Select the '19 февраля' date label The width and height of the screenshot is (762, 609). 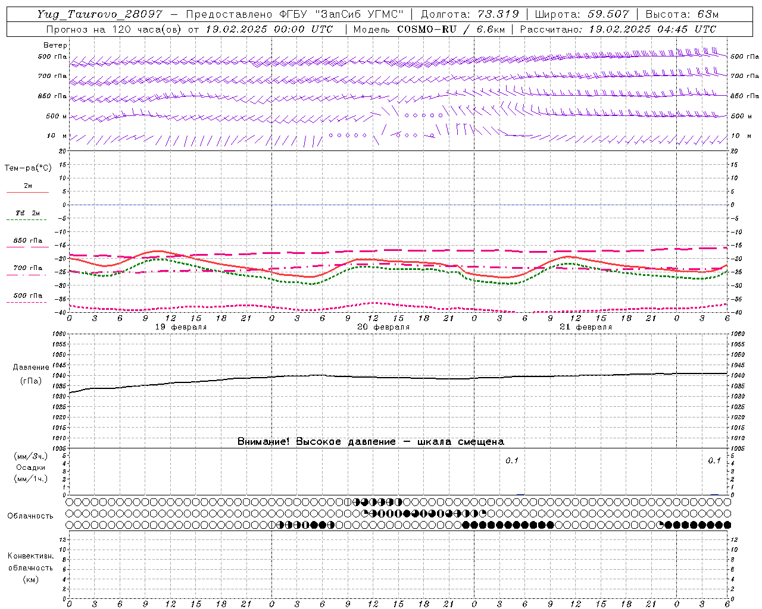click(181, 327)
